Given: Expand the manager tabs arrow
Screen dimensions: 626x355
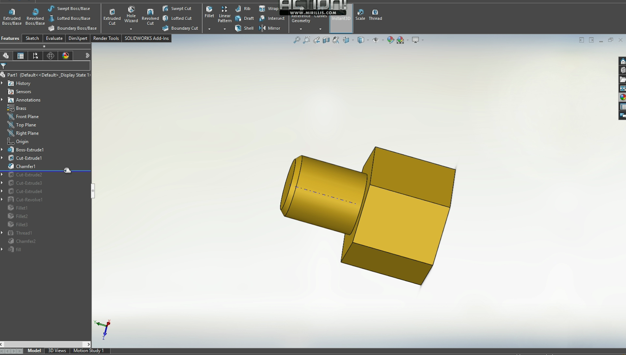Looking at the screenshot, I should 87,56.
